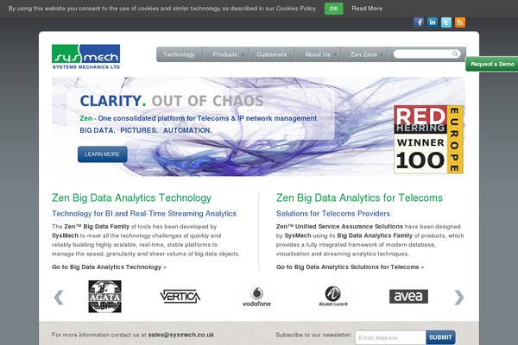Open the About Us menu

[318, 54]
